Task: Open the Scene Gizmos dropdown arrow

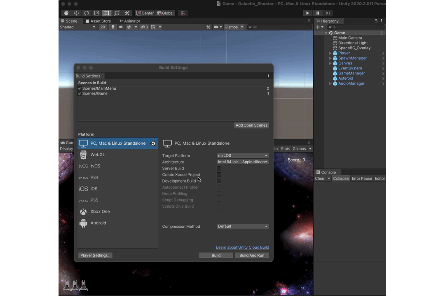Action: pos(242,27)
